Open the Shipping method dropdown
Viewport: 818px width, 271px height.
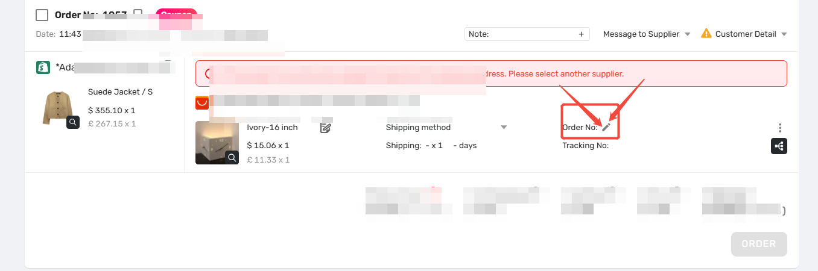[x=446, y=127]
